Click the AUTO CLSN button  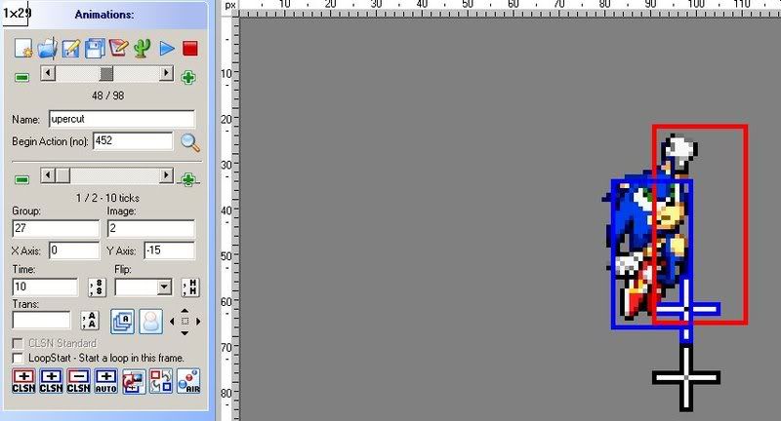(105, 381)
